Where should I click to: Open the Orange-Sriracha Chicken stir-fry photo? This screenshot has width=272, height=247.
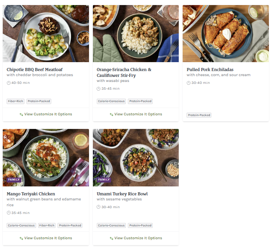tap(136, 33)
